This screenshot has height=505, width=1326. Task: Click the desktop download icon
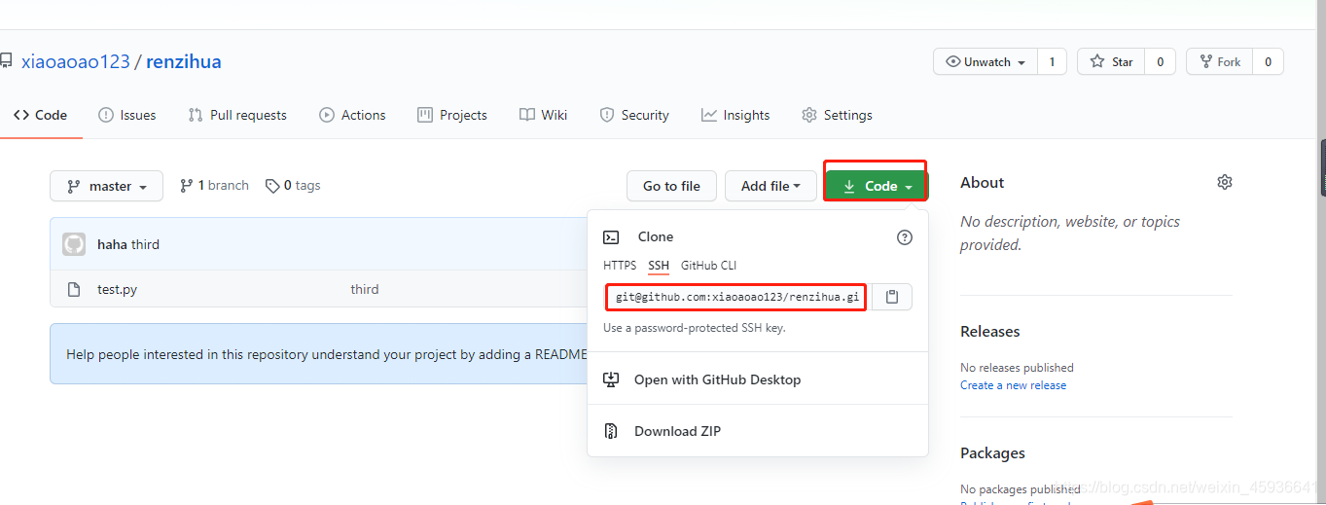coord(611,379)
